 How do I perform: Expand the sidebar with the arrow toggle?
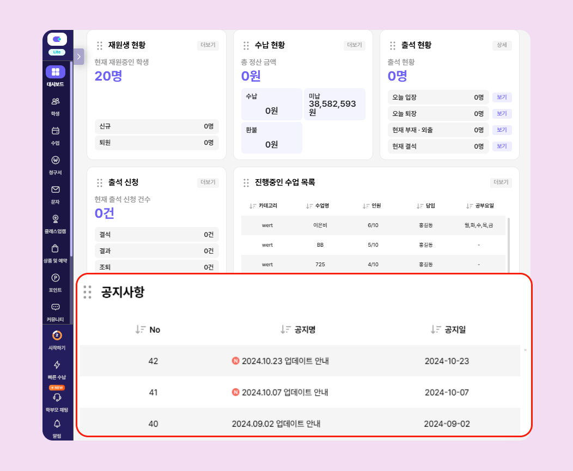point(78,57)
